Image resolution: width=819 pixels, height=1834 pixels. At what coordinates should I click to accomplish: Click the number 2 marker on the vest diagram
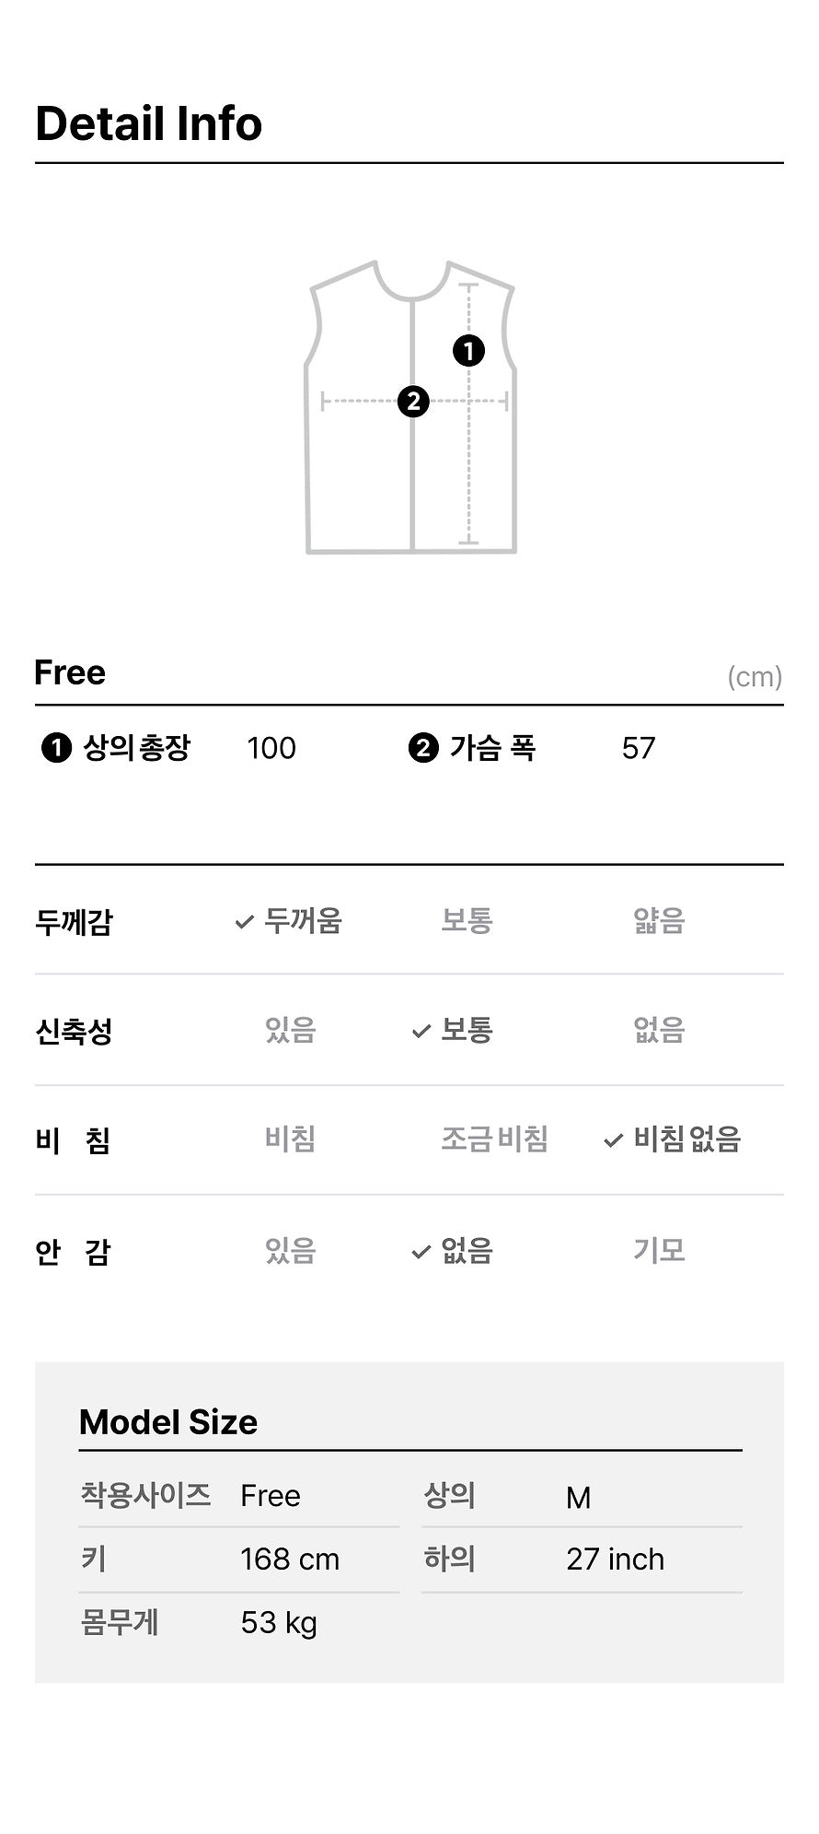coord(413,402)
